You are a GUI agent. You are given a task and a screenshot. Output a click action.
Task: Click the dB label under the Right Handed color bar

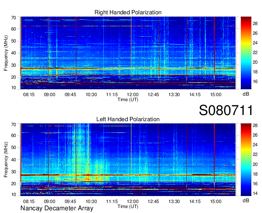tap(246, 94)
